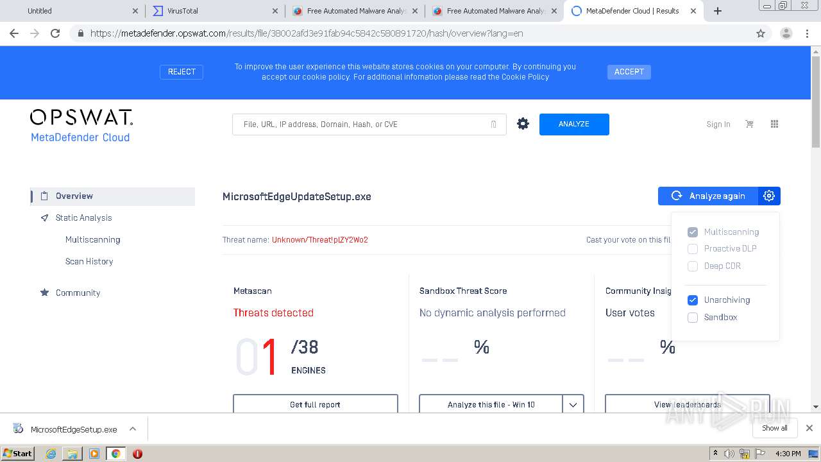The image size is (821, 462).
Task: Click the Threats detected label
Action: click(x=273, y=313)
